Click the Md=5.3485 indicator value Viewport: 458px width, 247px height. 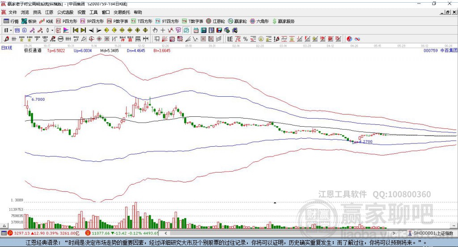(110, 50)
